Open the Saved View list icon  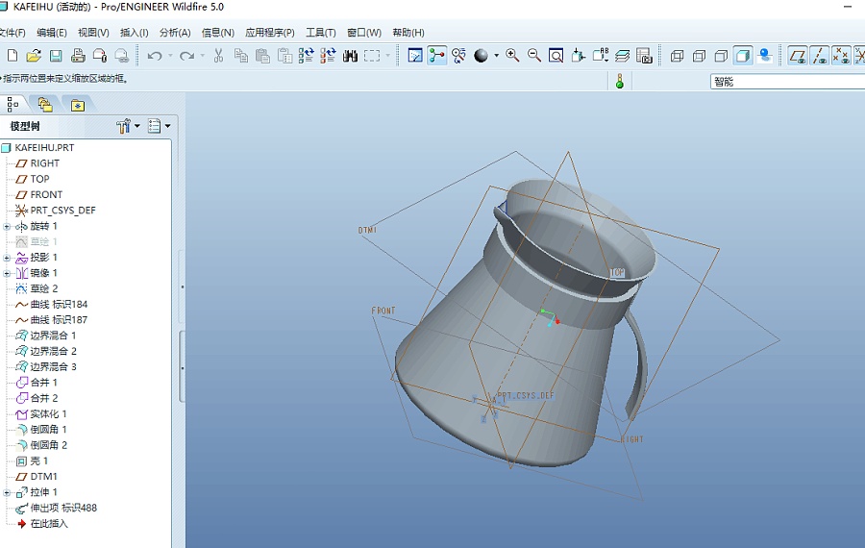600,56
